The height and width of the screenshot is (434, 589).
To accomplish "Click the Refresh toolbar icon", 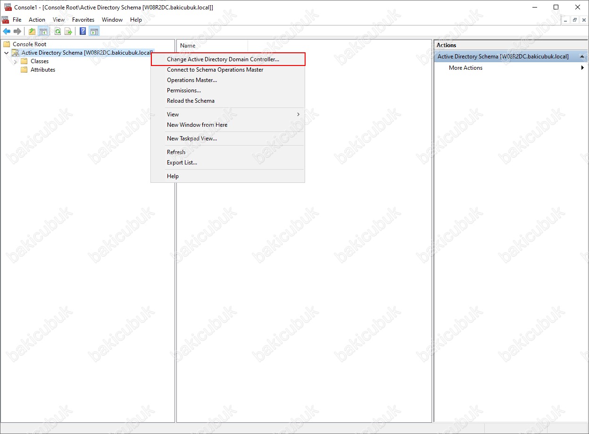I will (x=58, y=32).
